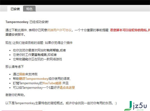The width and height of the screenshot is (150, 111).
Task: Click the text 可以给Tampermonkey一个5星好评
Action: pyautogui.click(x=36, y=88)
